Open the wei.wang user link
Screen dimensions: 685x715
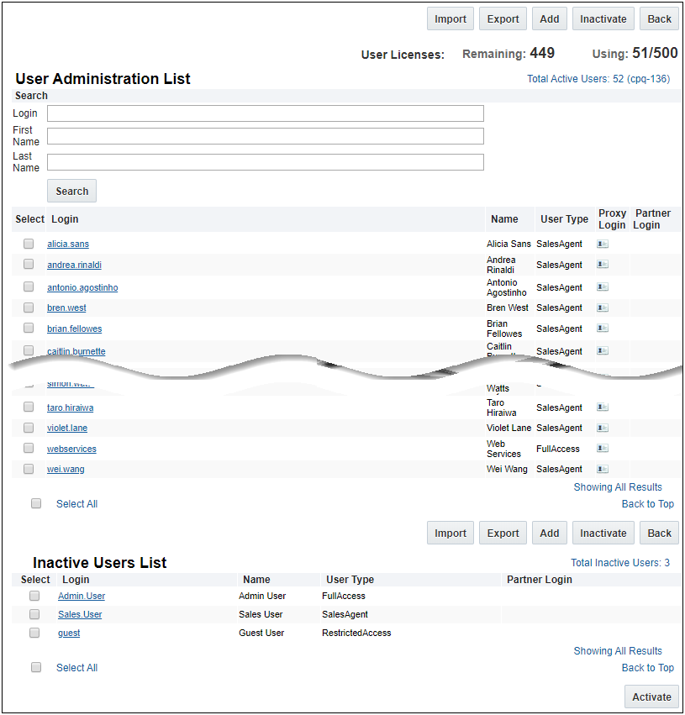(66, 469)
